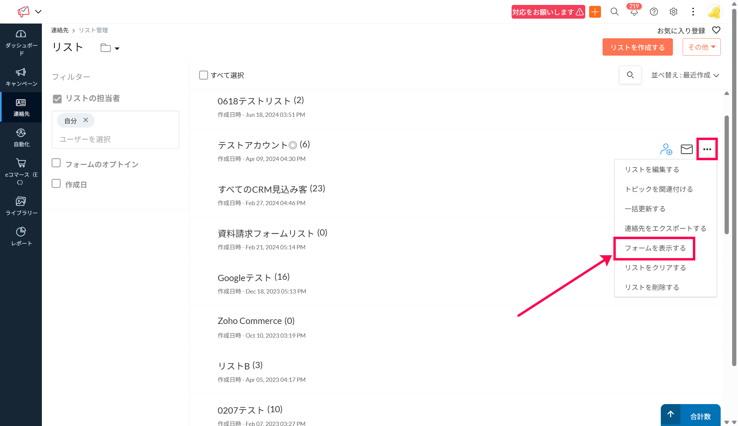Expand the 並べ替え: 最近作成 sort dropdown
The image size is (738, 426).
(685, 75)
